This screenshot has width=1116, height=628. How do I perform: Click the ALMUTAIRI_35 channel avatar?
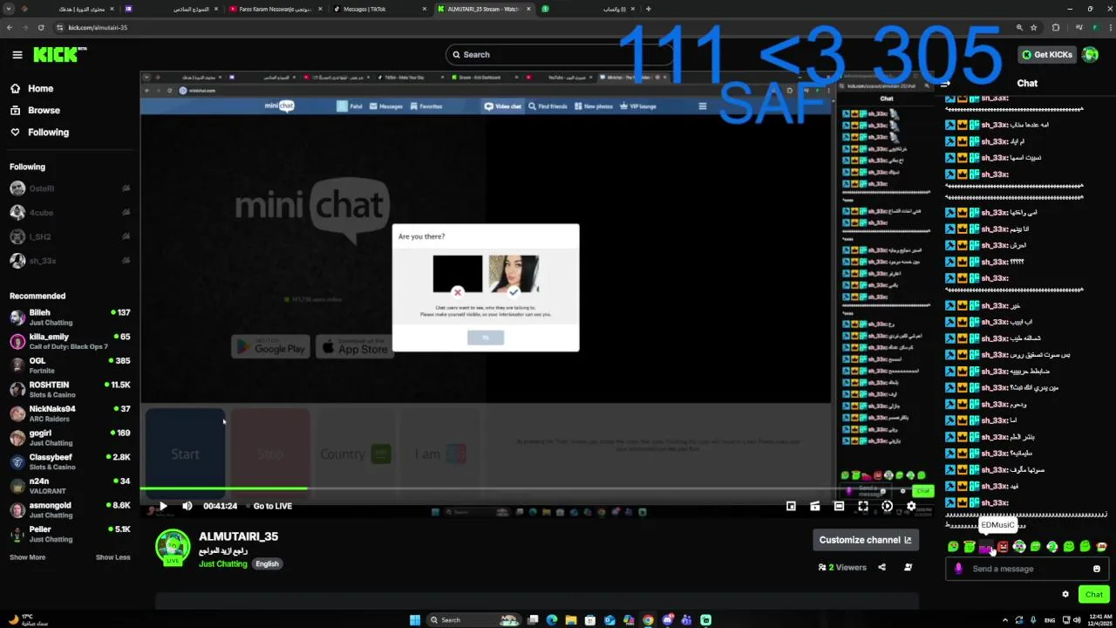tap(173, 547)
